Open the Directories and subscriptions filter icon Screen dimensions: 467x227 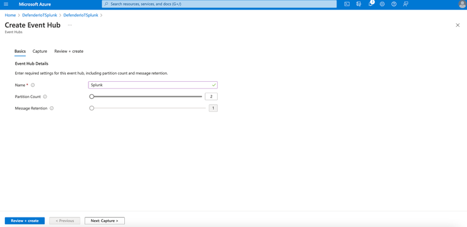click(358, 4)
